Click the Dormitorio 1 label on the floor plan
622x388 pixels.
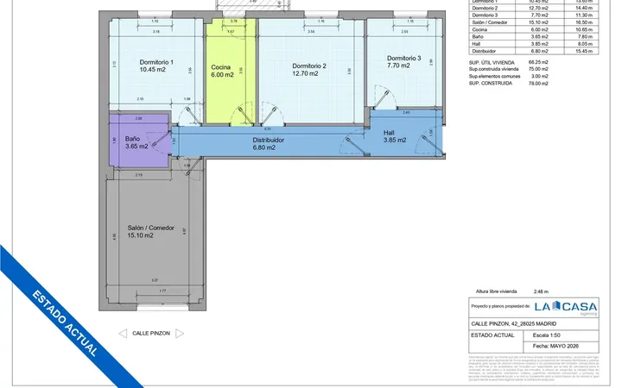coord(156,62)
